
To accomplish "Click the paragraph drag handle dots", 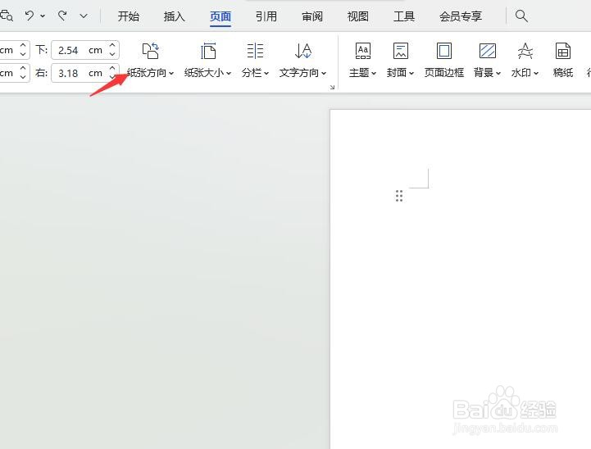I will click(x=399, y=196).
